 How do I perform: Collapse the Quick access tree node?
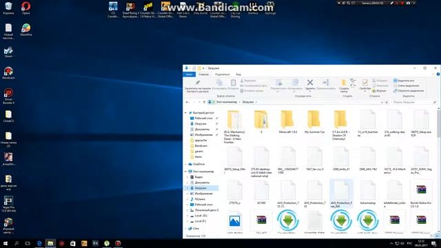(x=185, y=113)
